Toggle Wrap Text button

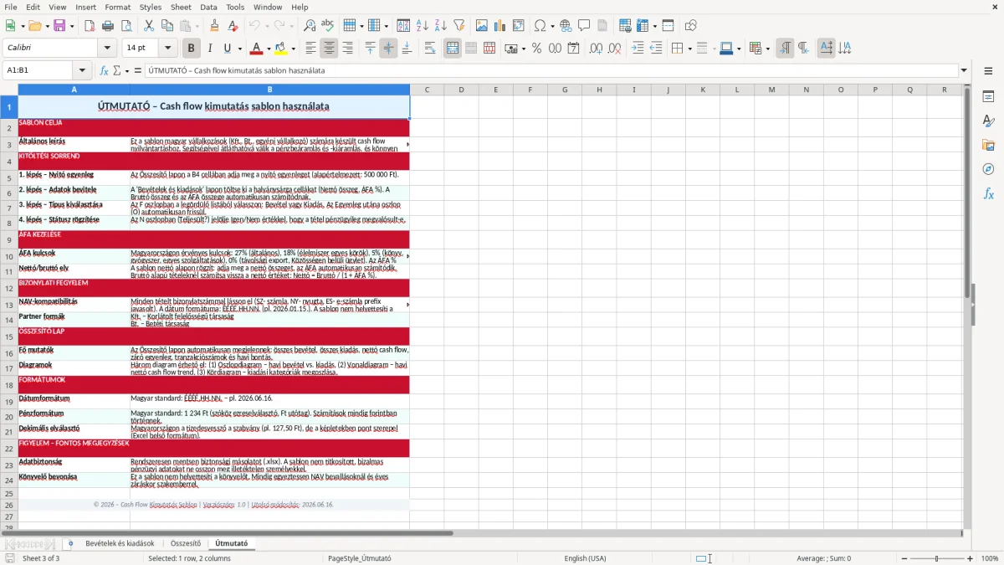[429, 49]
